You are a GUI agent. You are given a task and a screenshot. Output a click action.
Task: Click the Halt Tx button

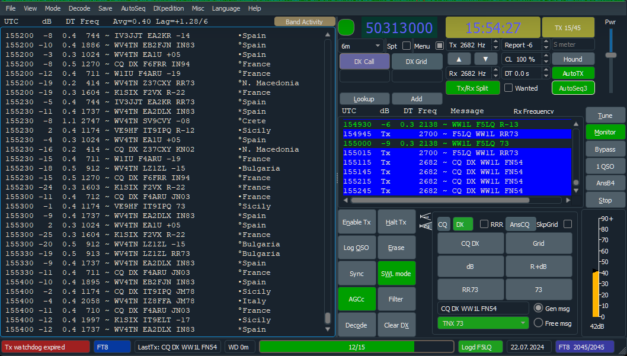coord(396,222)
